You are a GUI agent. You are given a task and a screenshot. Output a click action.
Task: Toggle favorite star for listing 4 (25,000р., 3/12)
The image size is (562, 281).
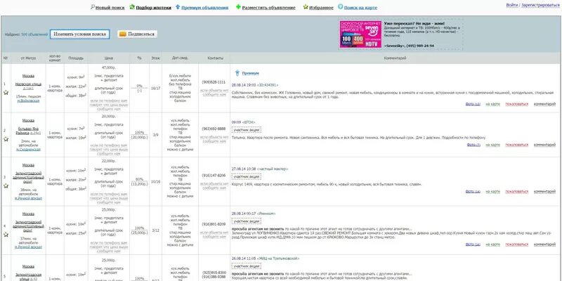click(x=6, y=235)
